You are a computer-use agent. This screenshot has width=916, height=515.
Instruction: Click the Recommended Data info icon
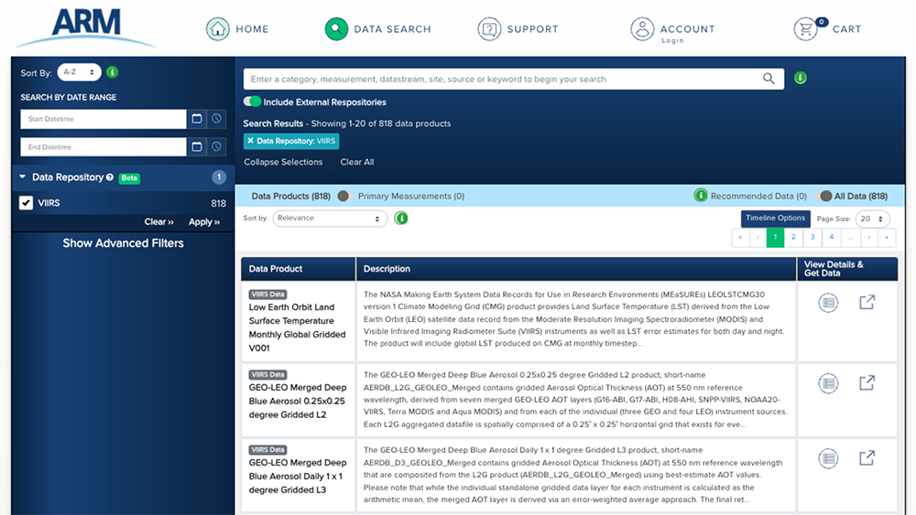(x=701, y=196)
